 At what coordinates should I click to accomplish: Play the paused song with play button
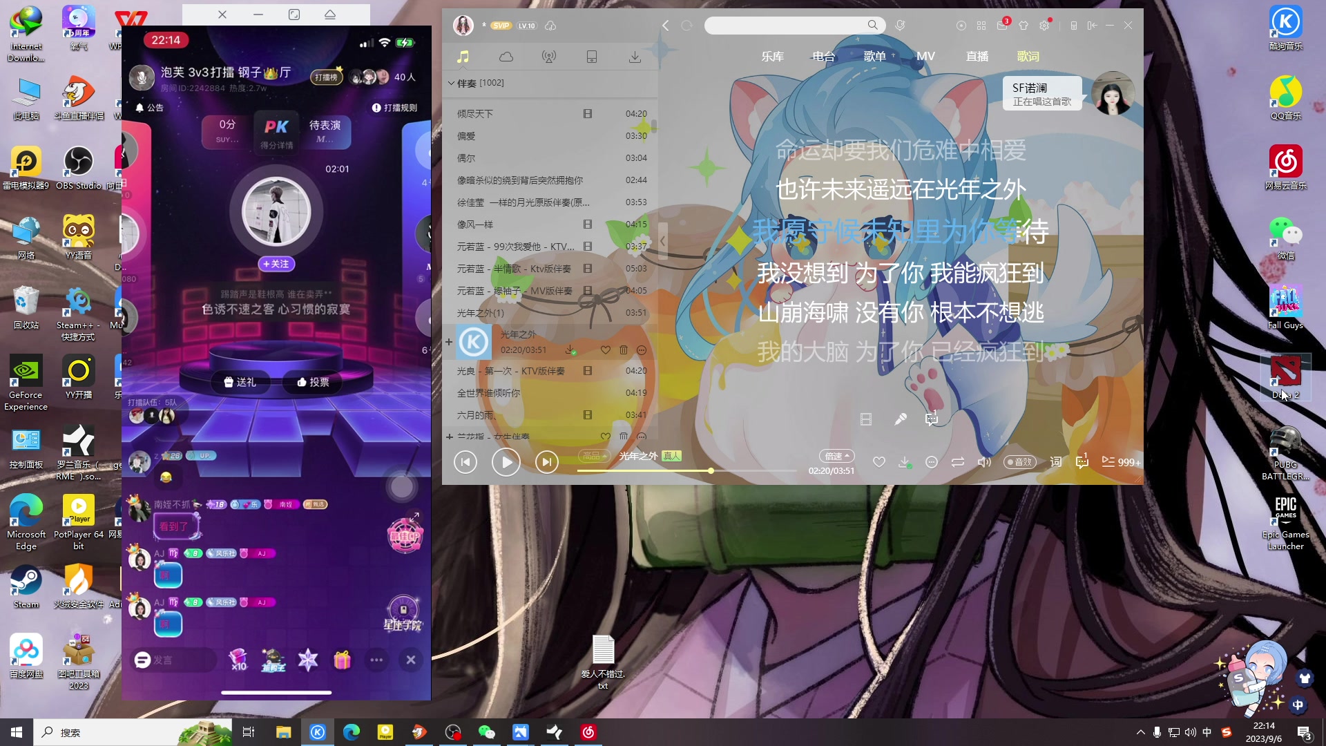(x=506, y=462)
